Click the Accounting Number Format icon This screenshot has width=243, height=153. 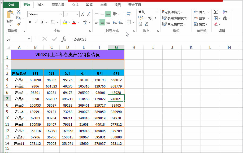[141, 18]
